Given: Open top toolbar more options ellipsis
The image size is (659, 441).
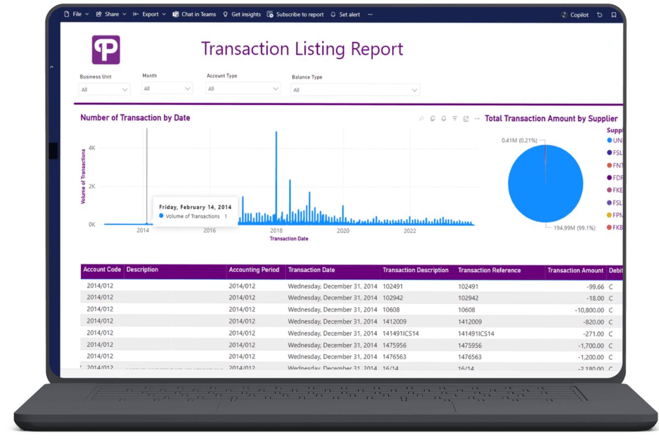Looking at the screenshot, I should coord(370,14).
